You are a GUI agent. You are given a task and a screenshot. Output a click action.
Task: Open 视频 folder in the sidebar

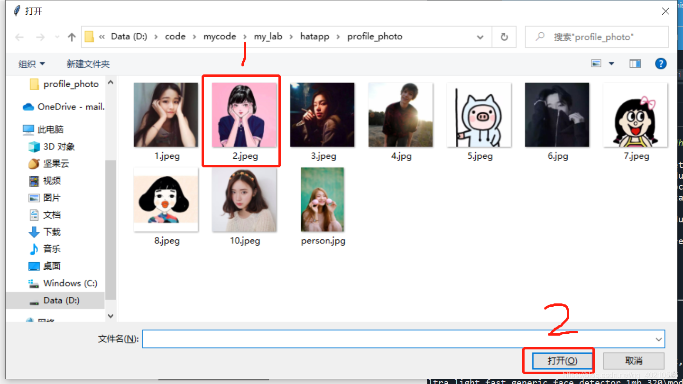click(45, 181)
